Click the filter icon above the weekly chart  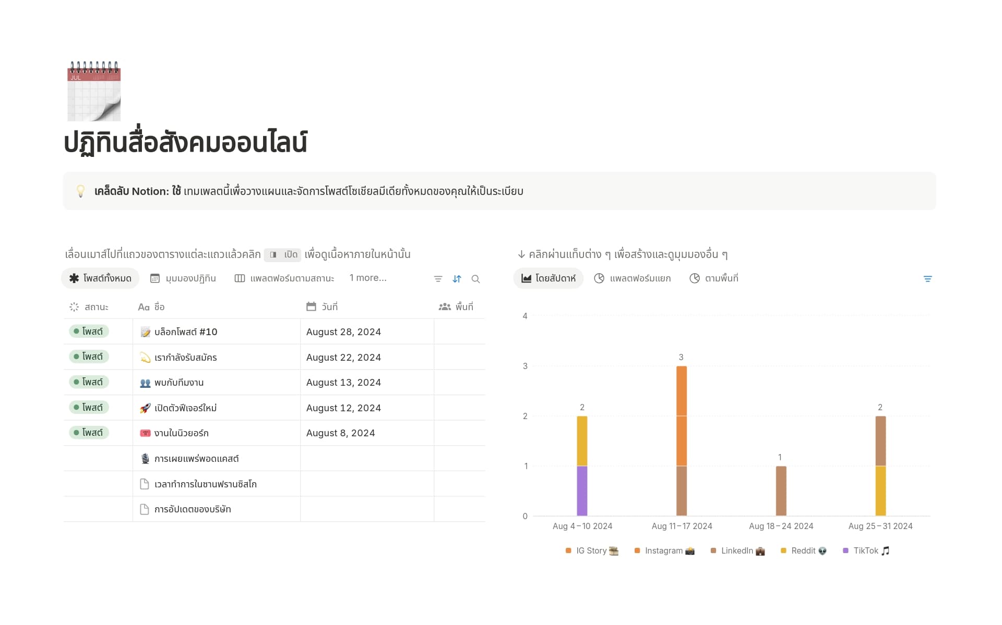click(928, 278)
